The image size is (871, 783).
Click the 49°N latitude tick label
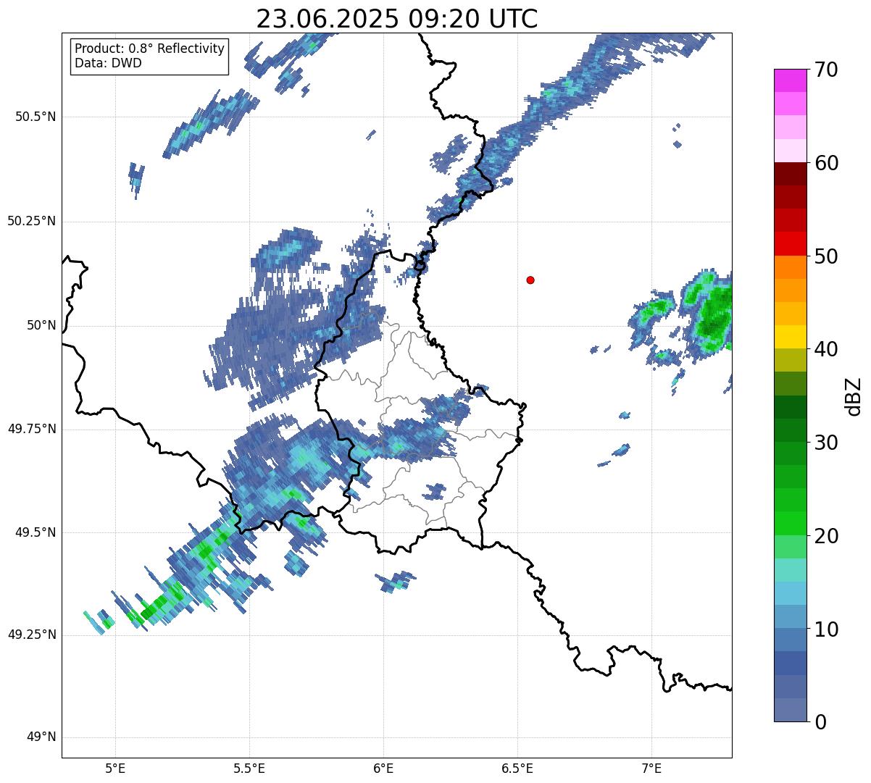pyautogui.click(x=41, y=737)
